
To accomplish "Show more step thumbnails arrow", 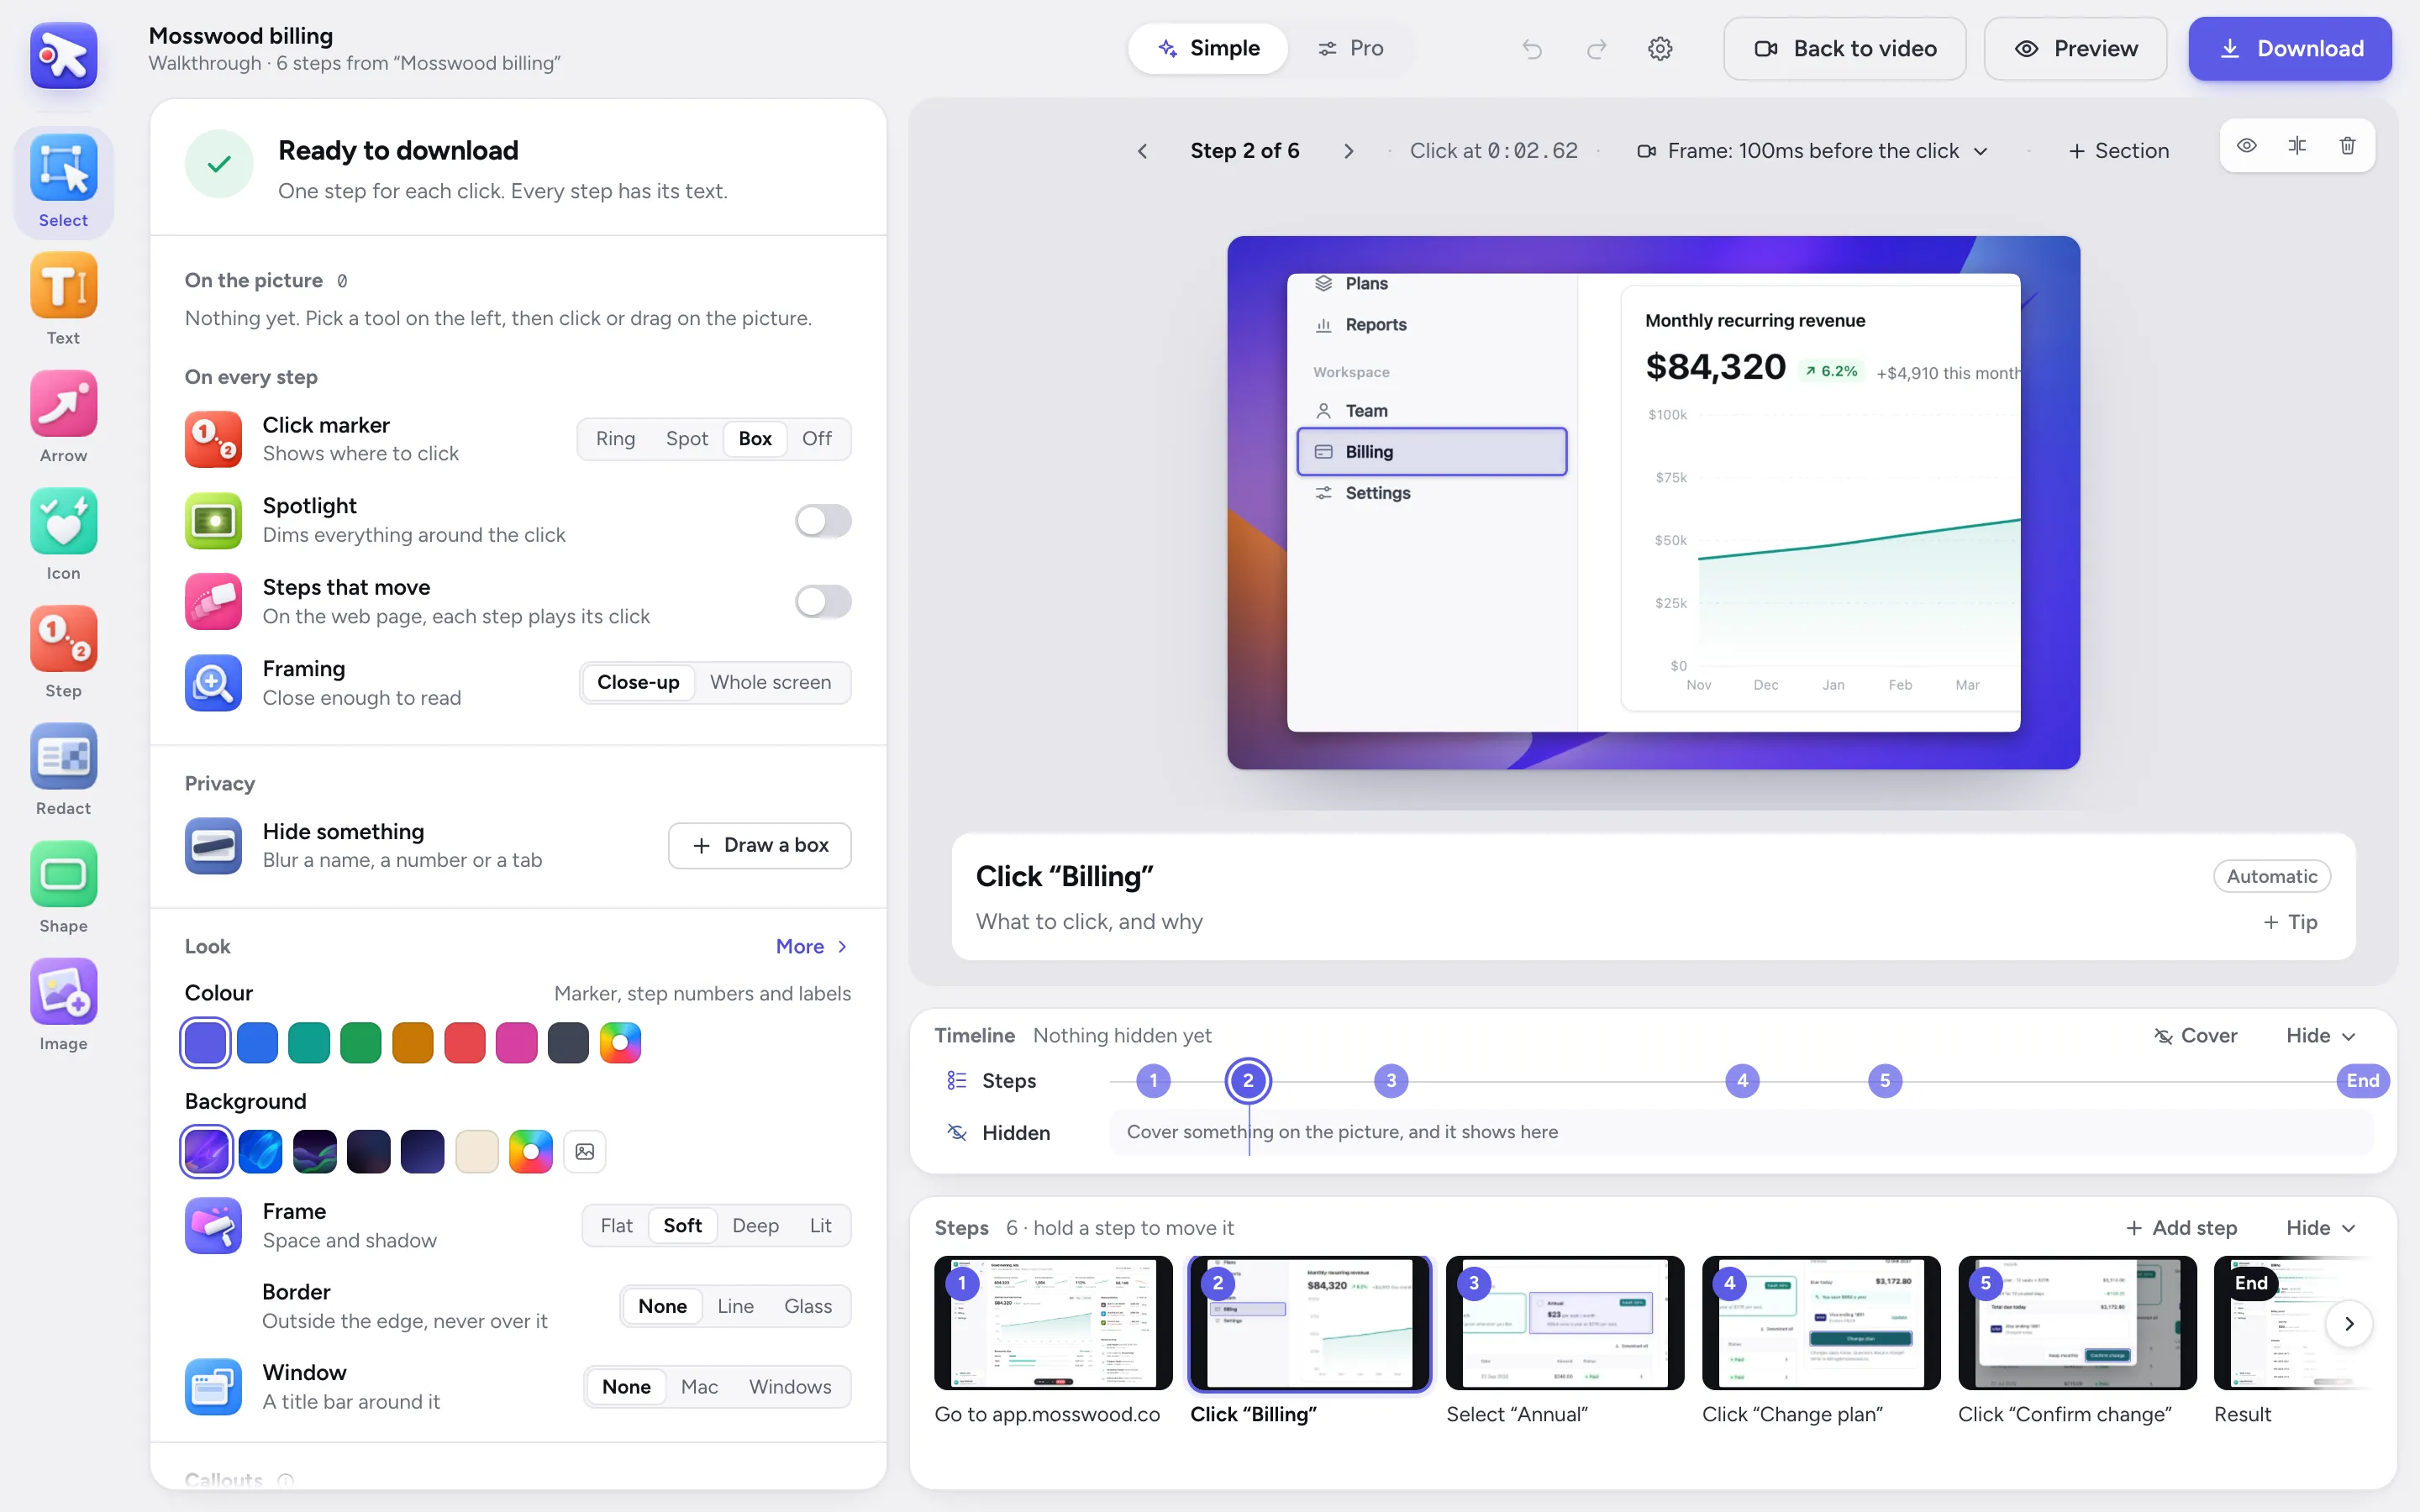I will [2348, 1323].
